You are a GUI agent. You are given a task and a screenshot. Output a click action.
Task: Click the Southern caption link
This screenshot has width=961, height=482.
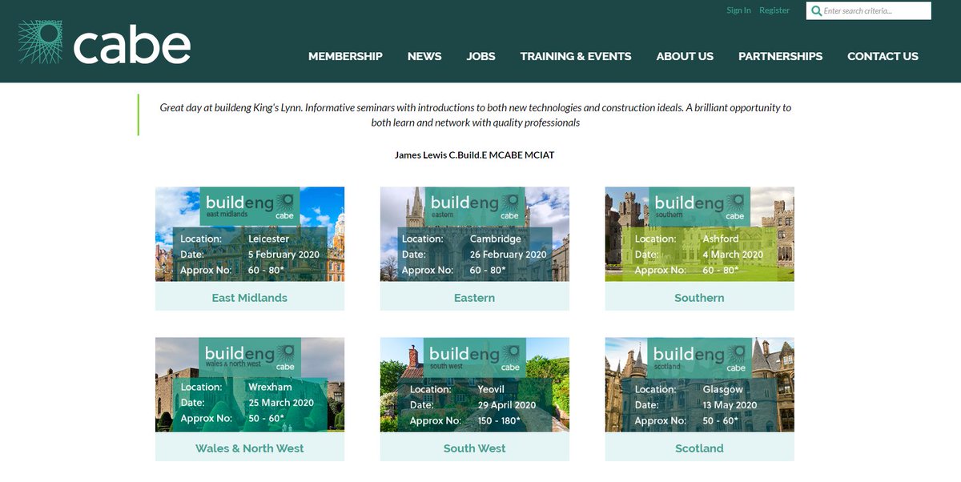tap(700, 298)
